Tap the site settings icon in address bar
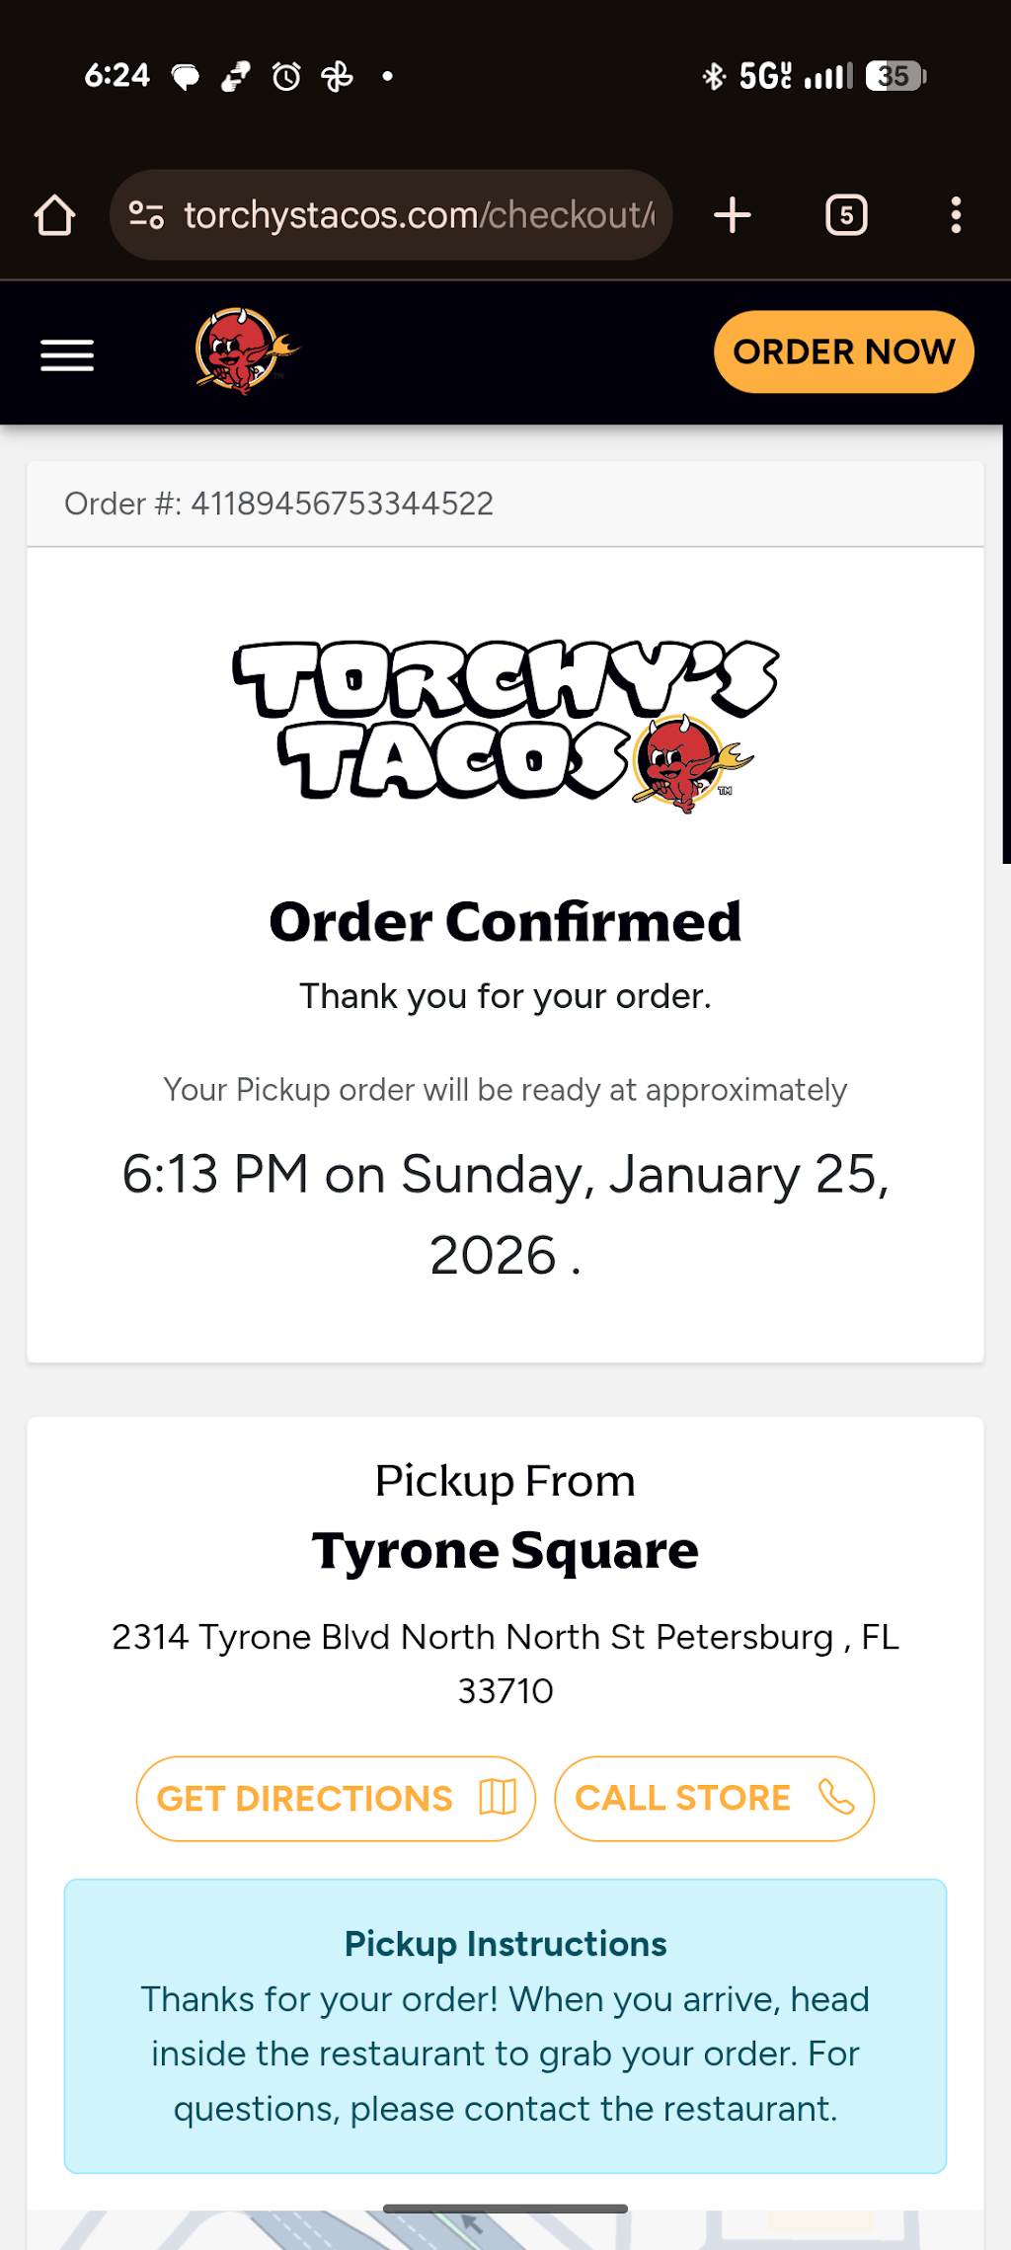Screen dimensions: 1011x2250 (x=147, y=215)
